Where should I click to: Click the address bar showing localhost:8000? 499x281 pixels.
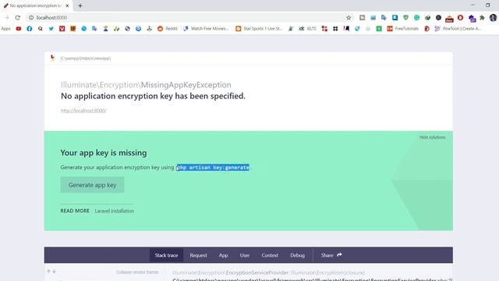(x=188, y=18)
